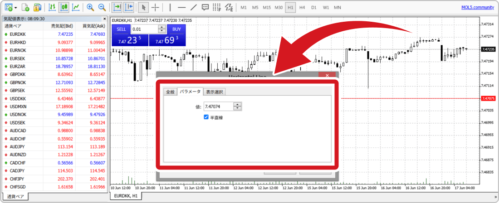This screenshot has height=203, width=499.
Task: Close the Market Watch panel
Action: (105, 19)
